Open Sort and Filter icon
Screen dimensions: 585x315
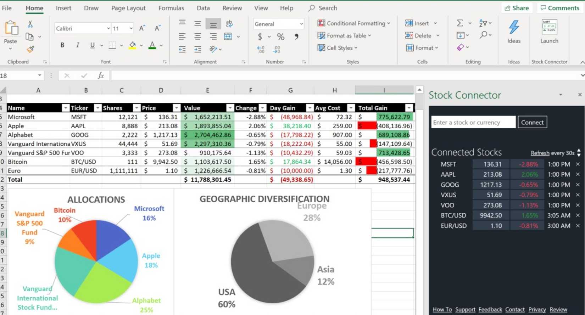(483, 23)
